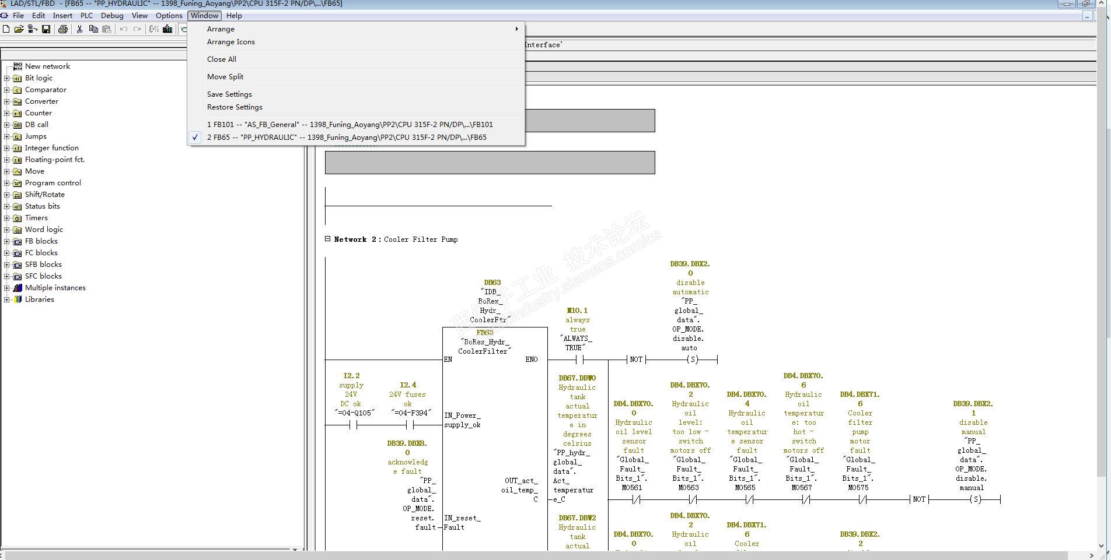The image size is (1111, 560).
Task: Click the New block toolbar icon
Action: click(6, 29)
